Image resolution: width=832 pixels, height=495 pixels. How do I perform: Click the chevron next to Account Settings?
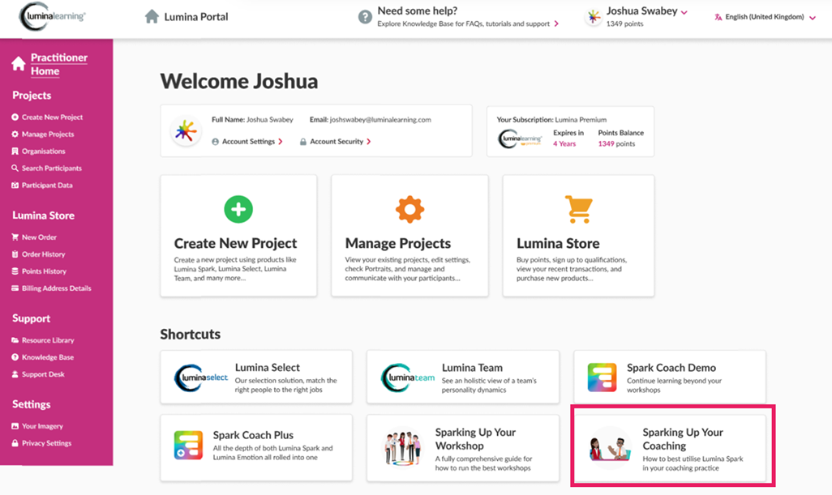tap(280, 142)
